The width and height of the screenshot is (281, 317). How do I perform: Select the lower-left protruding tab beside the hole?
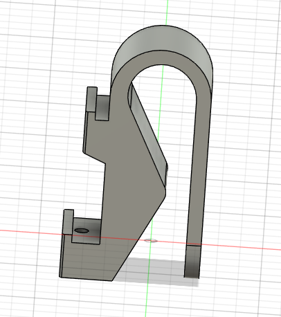(x=69, y=222)
